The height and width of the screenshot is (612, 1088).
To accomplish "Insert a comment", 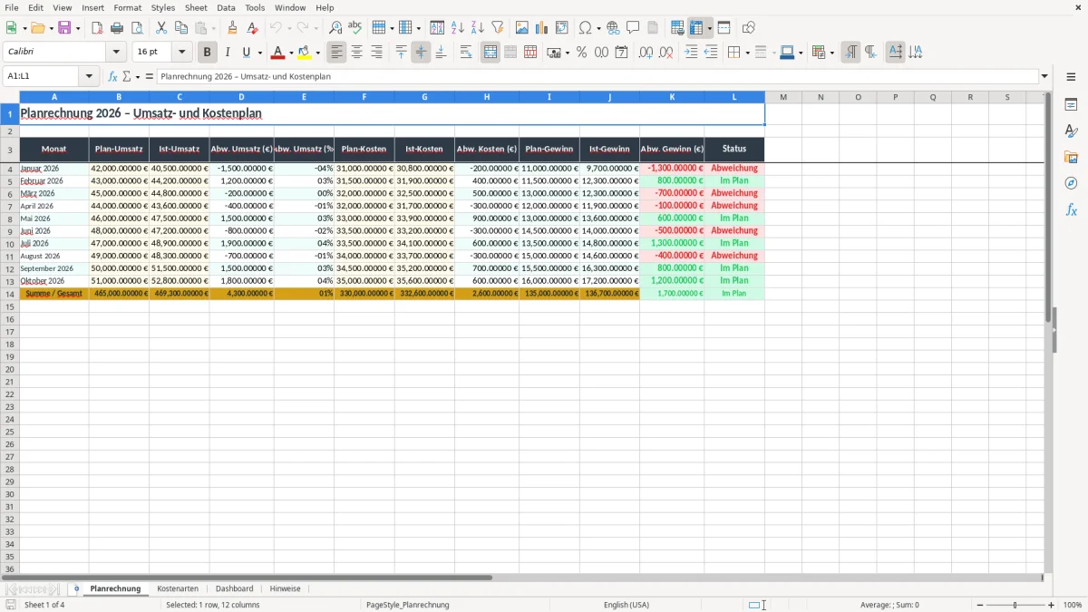I will pyautogui.click(x=633, y=28).
